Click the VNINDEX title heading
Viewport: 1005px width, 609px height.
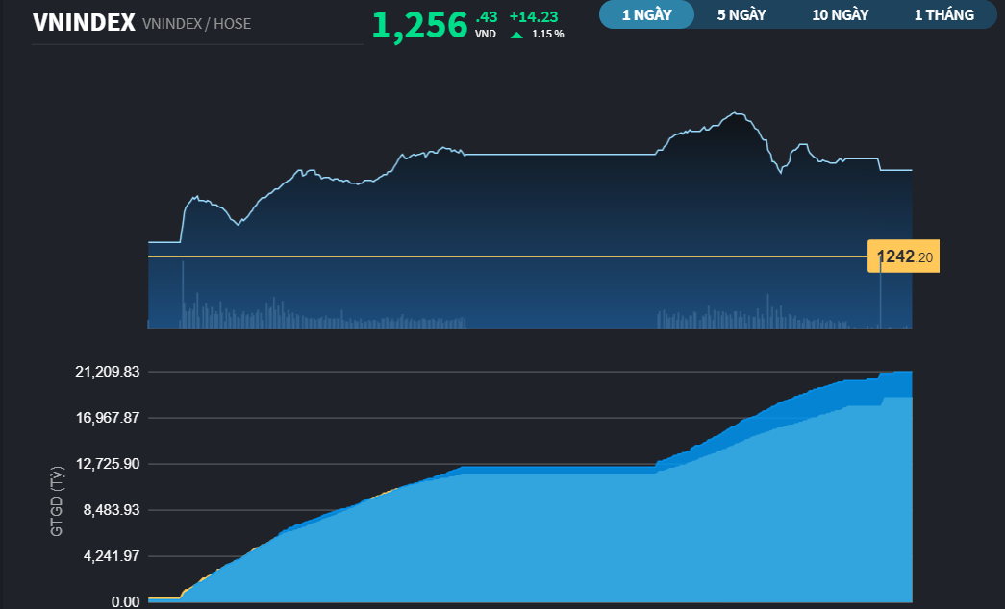[84, 23]
